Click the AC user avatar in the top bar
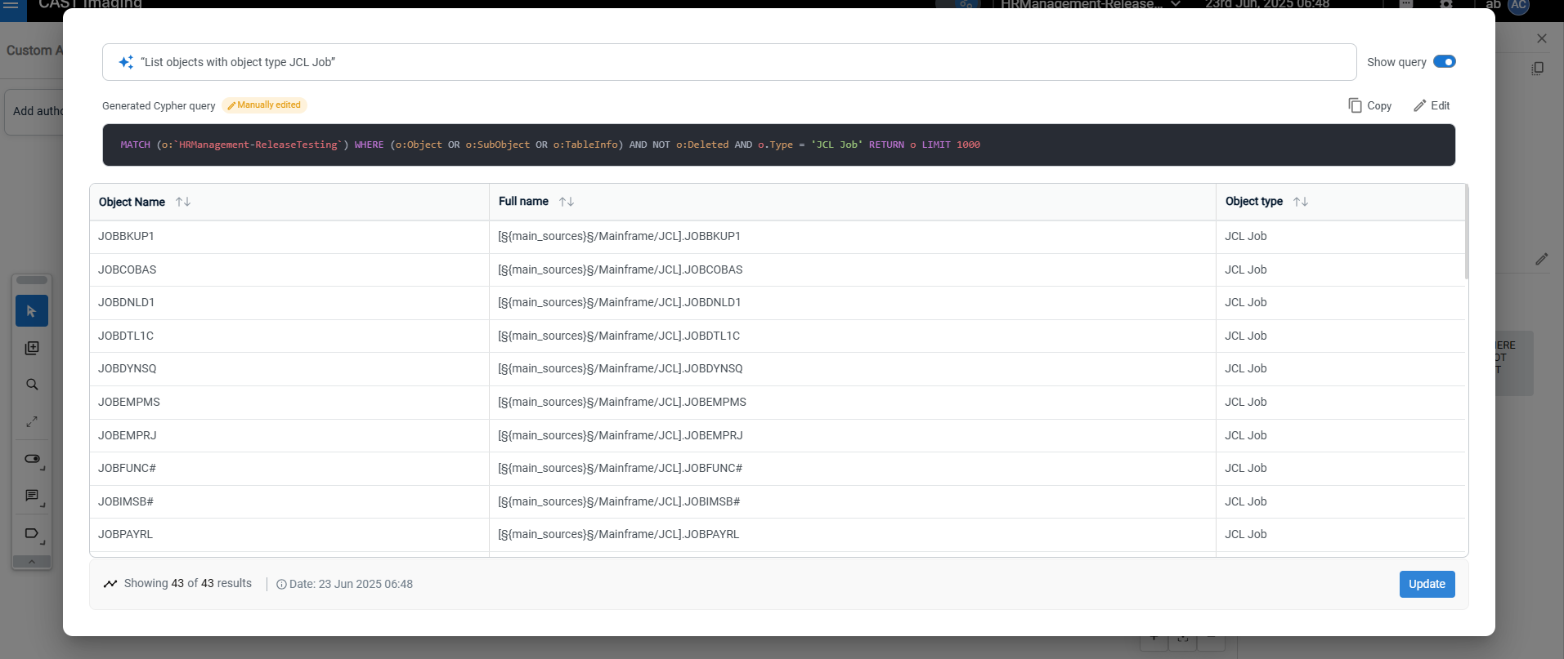Viewport: 1564px width, 659px height. coord(1519,5)
